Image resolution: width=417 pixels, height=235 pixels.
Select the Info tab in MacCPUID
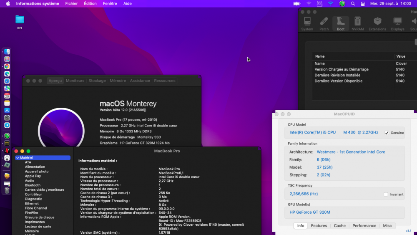[x=301, y=226]
